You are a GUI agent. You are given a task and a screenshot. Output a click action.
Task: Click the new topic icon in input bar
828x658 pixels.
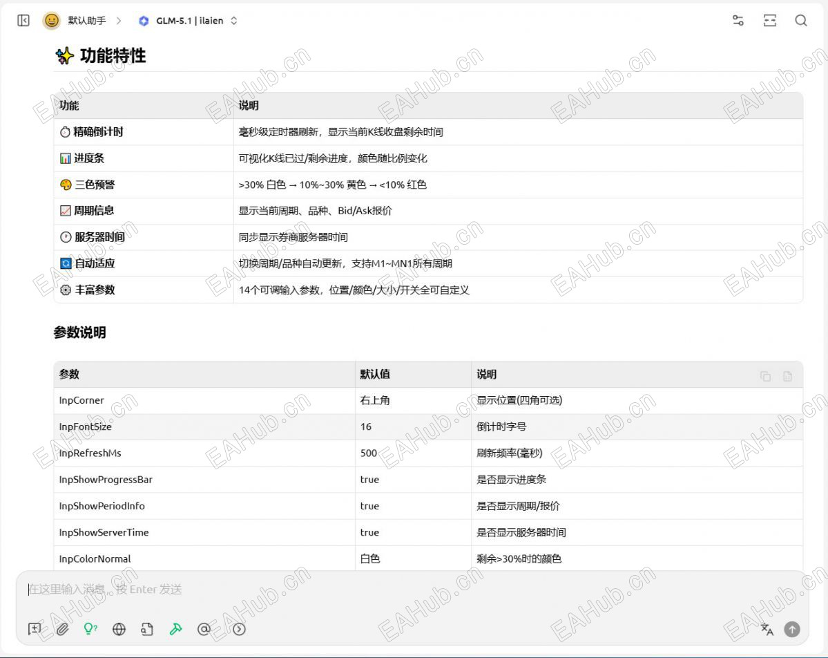point(35,629)
